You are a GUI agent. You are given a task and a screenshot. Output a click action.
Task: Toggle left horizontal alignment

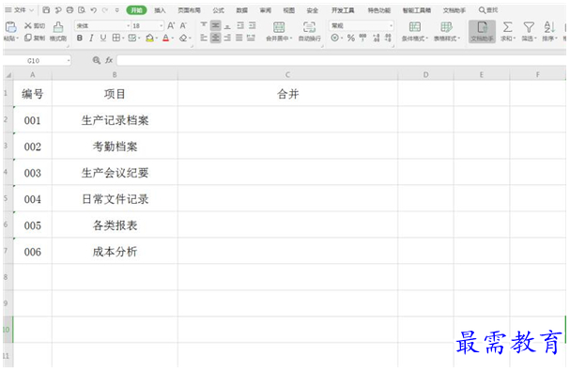coord(204,38)
